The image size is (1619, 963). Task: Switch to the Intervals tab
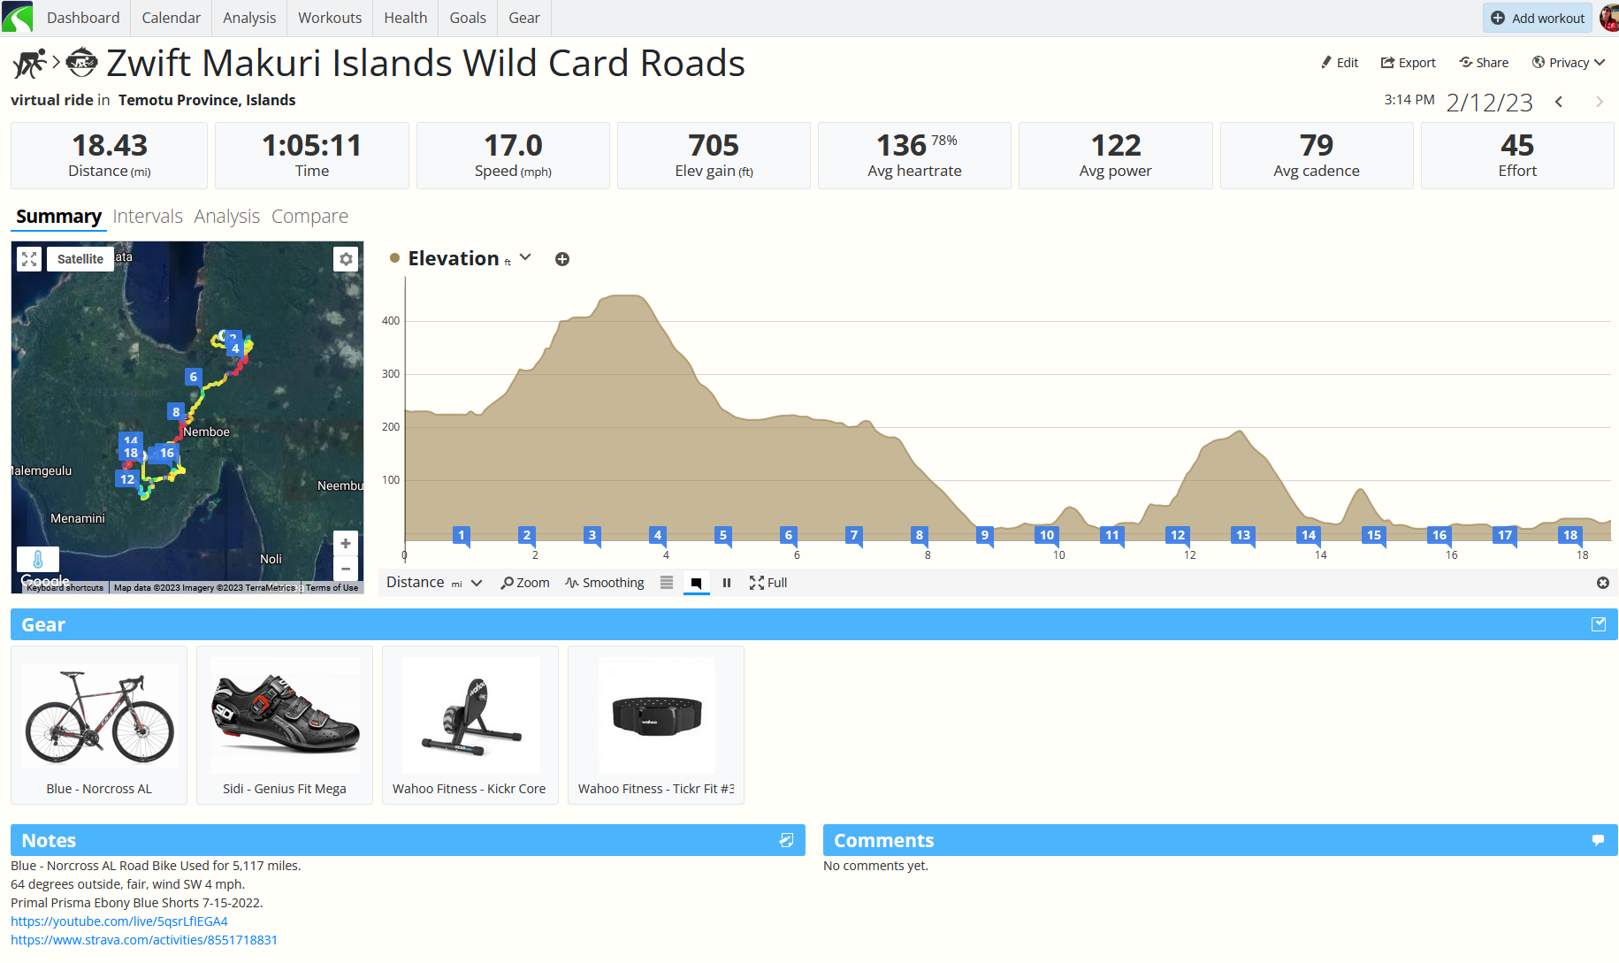click(x=148, y=217)
